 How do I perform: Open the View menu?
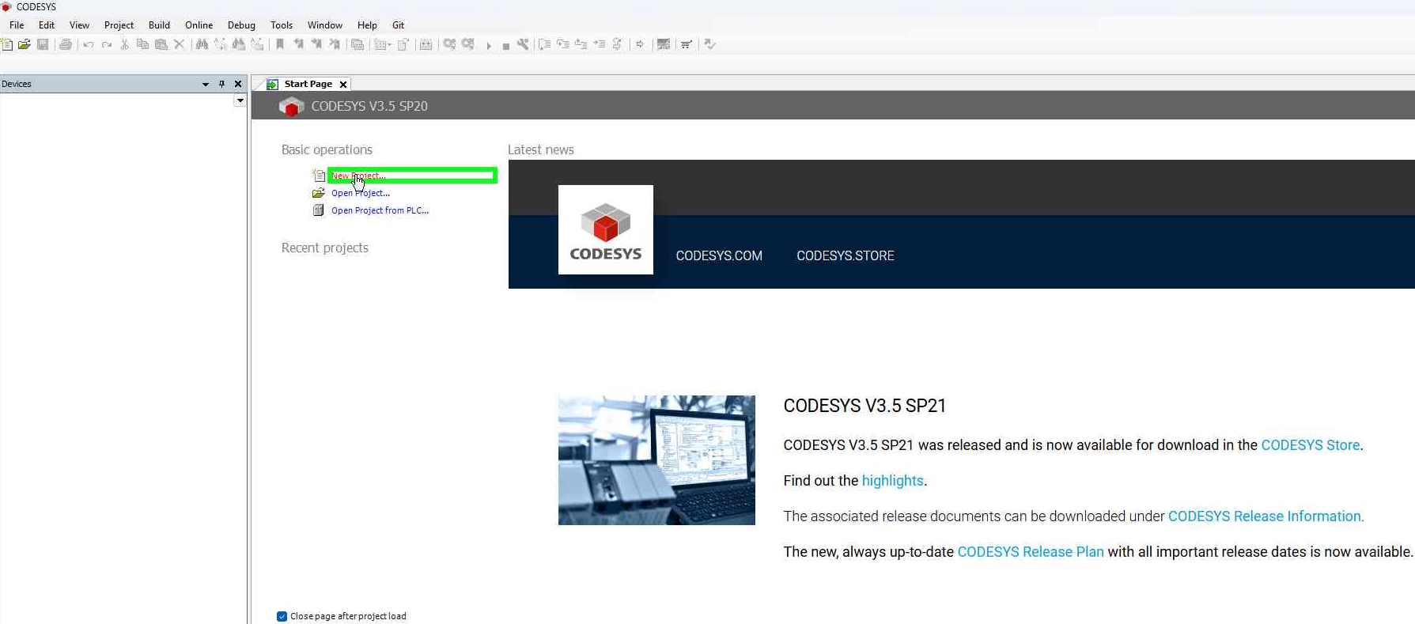[79, 25]
